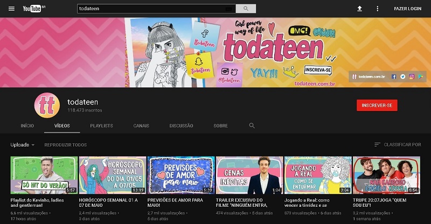This screenshot has height=224, width=431.
Task: Subscribe with the INSCREVER-SE button
Action: 377,105
